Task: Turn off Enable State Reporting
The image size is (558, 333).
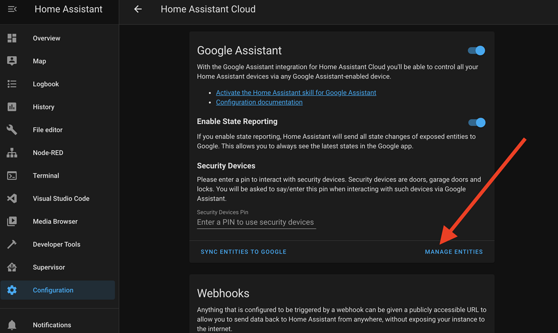Action: point(476,122)
